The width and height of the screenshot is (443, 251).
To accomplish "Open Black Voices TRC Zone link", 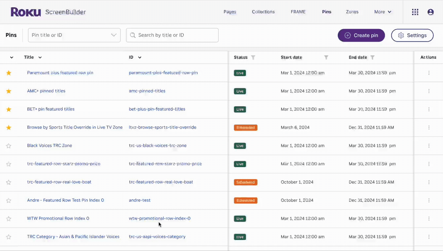I will 49,146.
